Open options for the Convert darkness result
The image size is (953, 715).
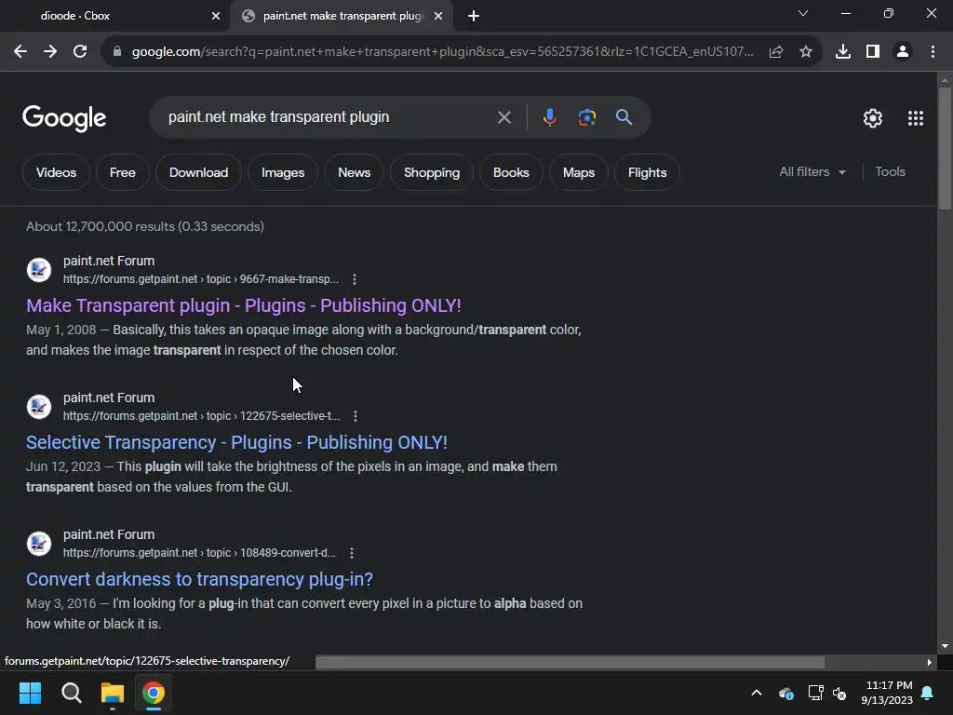pyautogui.click(x=352, y=553)
